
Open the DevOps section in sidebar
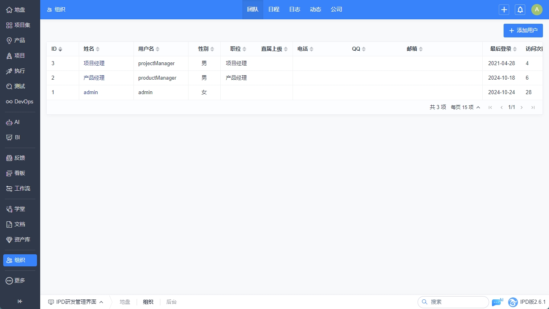tap(20, 102)
